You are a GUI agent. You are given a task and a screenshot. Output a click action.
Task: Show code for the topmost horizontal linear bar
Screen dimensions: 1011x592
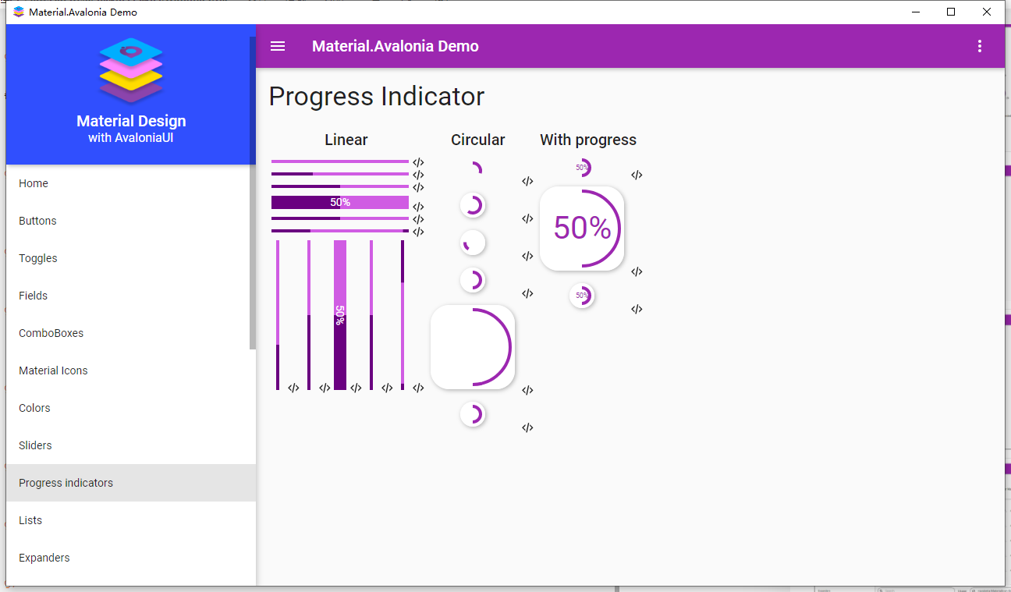click(x=418, y=163)
